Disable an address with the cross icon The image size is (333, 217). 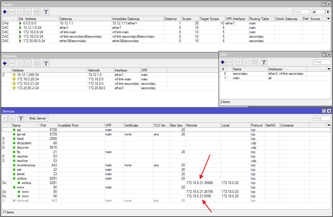(x=28, y=63)
